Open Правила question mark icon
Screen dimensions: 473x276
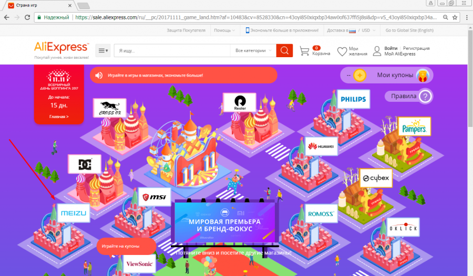[x=425, y=97]
